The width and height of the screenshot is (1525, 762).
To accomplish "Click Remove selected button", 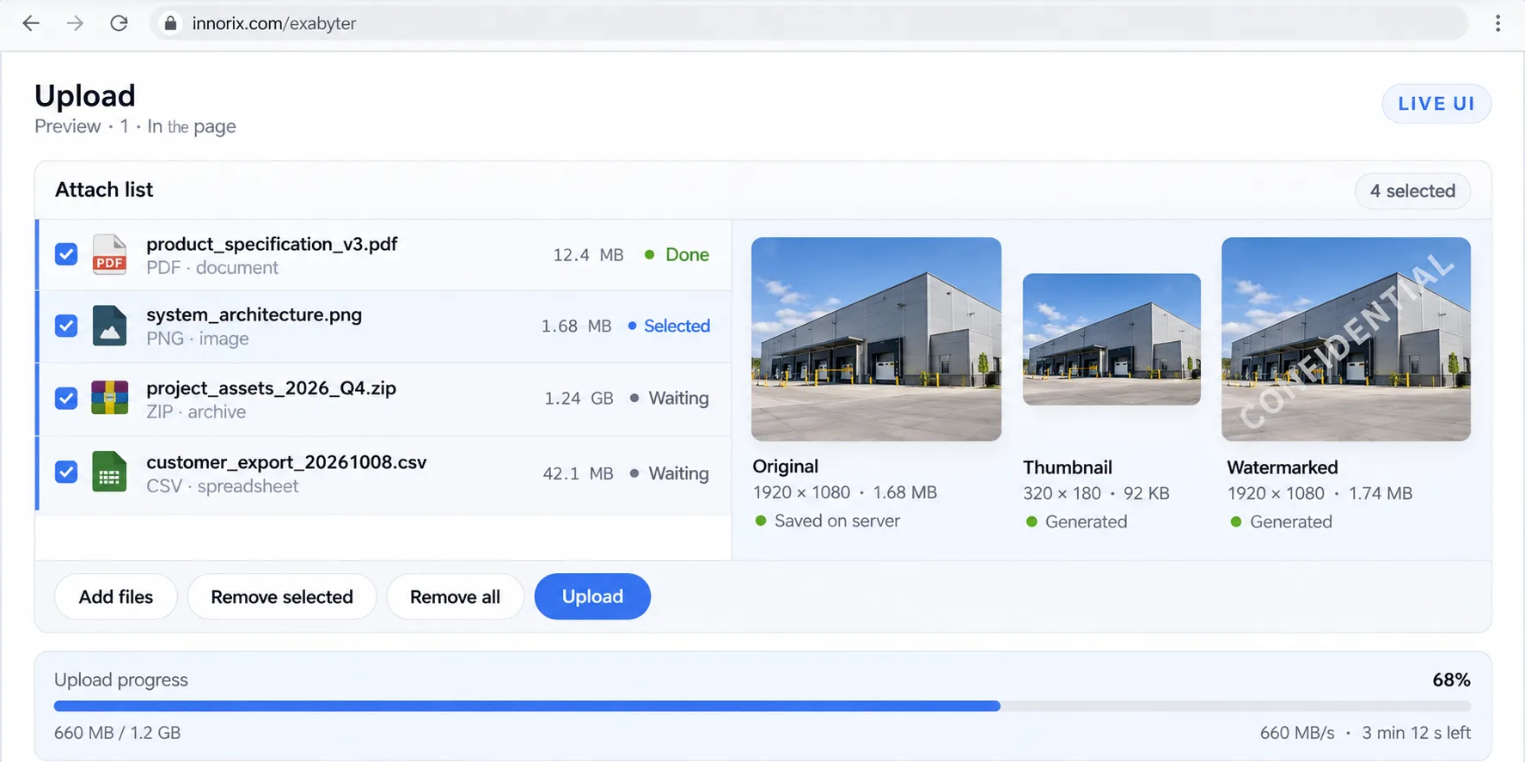I will (x=282, y=596).
